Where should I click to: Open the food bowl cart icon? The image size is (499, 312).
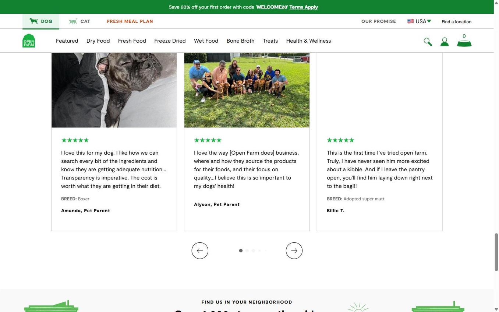point(464,42)
